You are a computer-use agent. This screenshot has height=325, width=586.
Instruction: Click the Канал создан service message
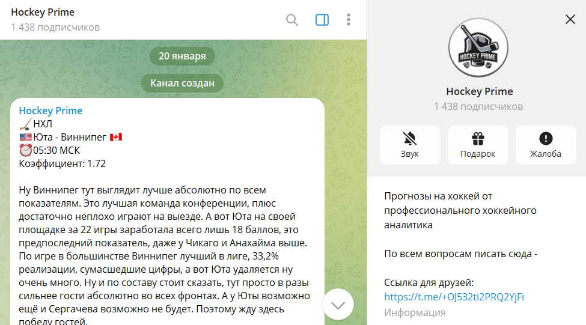pos(182,84)
